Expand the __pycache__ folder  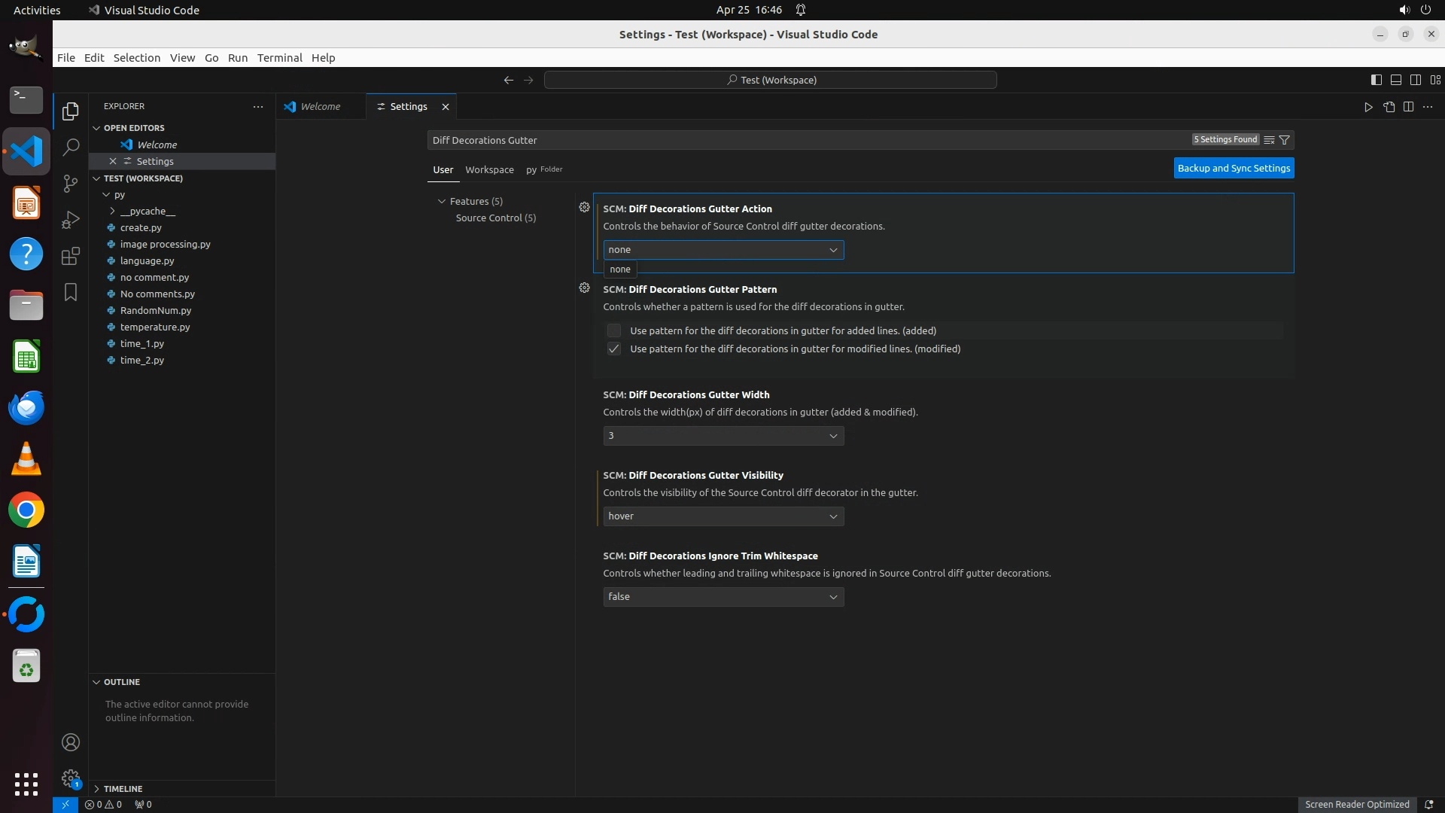pyautogui.click(x=148, y=211)
